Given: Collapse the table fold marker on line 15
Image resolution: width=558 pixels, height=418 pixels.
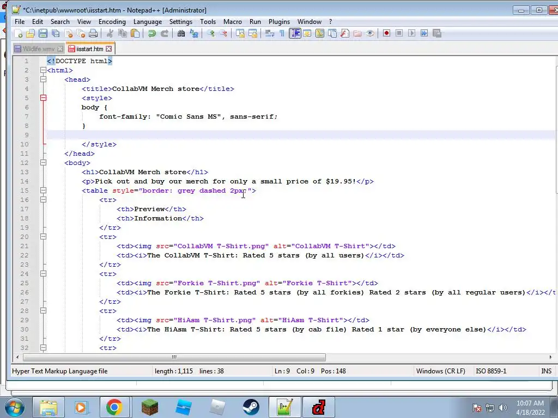Looking at the screenshot, I should click(x=43, y=190).
